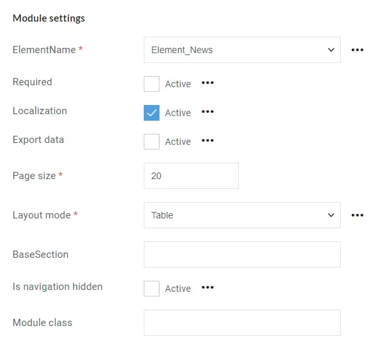Click the three-dots icon next to Required
The image size is (384, 347).
(x=207, y=83)
